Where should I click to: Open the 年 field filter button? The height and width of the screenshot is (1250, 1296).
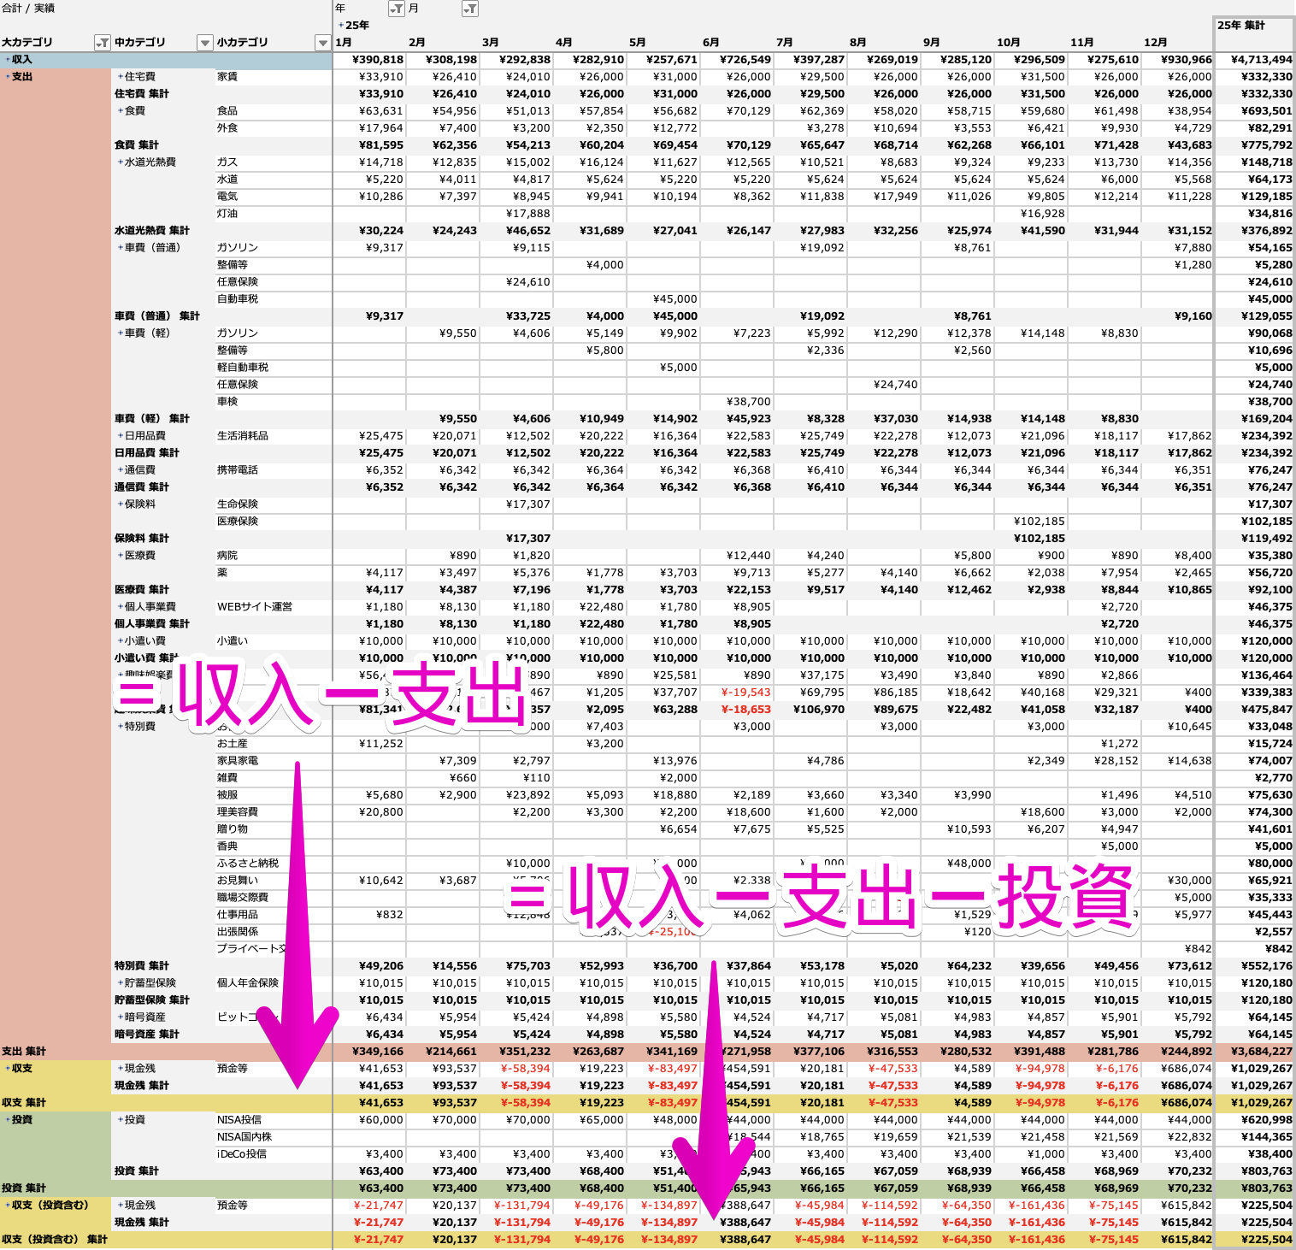[x=397, y=9]
